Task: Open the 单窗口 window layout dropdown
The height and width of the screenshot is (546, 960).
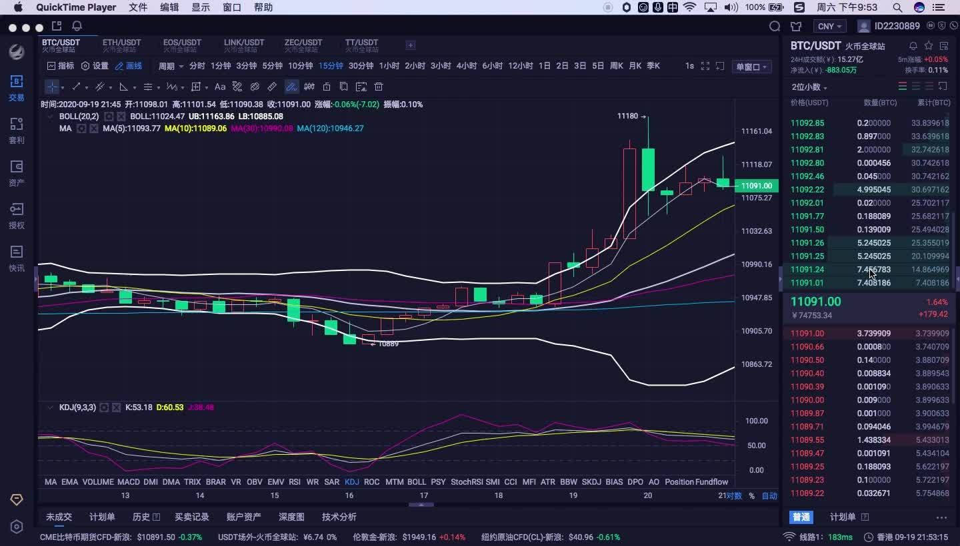Action: point(751,67)
